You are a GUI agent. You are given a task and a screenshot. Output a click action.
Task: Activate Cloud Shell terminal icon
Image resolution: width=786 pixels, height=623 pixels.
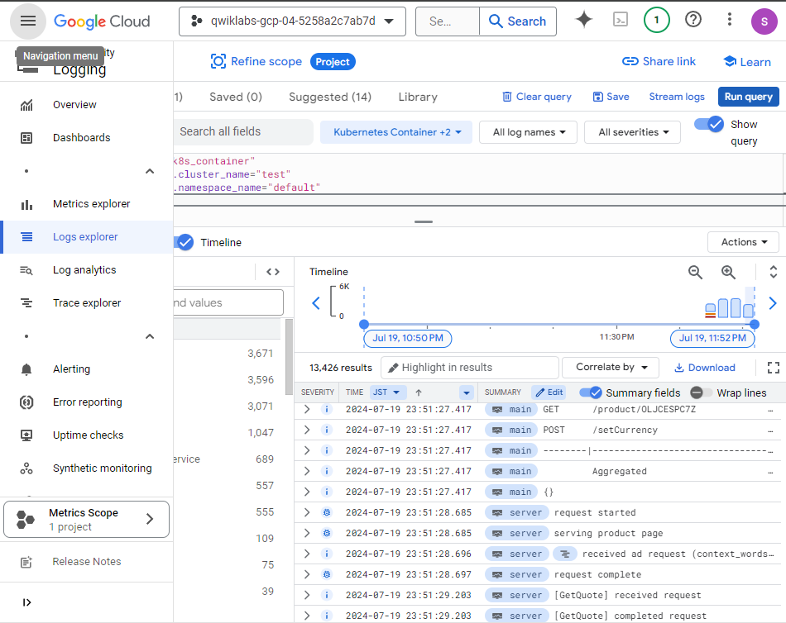tap(620, 20)
